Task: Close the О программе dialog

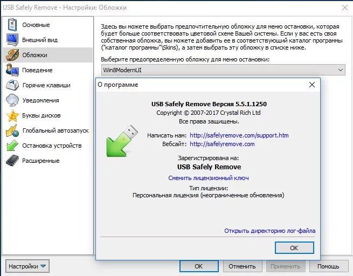Action: tap(312, 85)
